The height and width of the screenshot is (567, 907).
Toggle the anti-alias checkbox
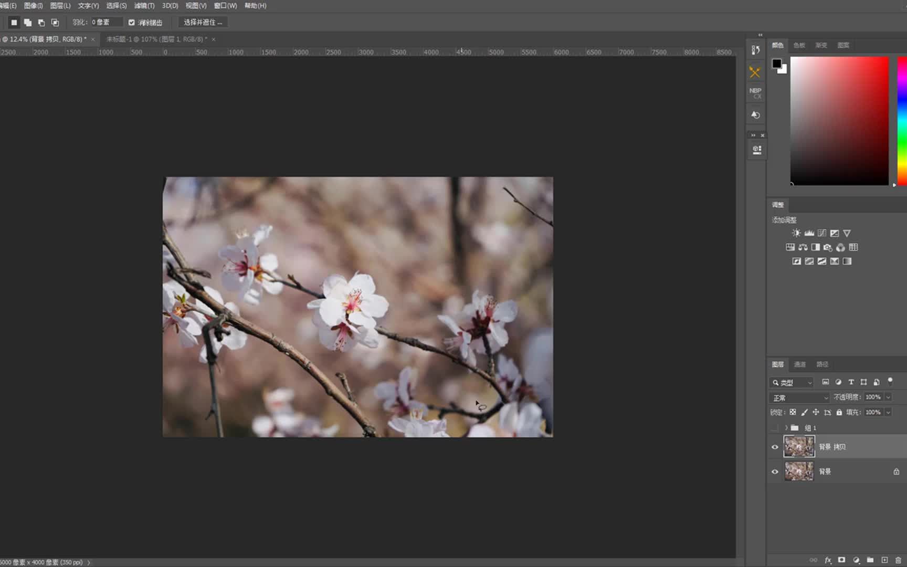click(x=132, y=23)
